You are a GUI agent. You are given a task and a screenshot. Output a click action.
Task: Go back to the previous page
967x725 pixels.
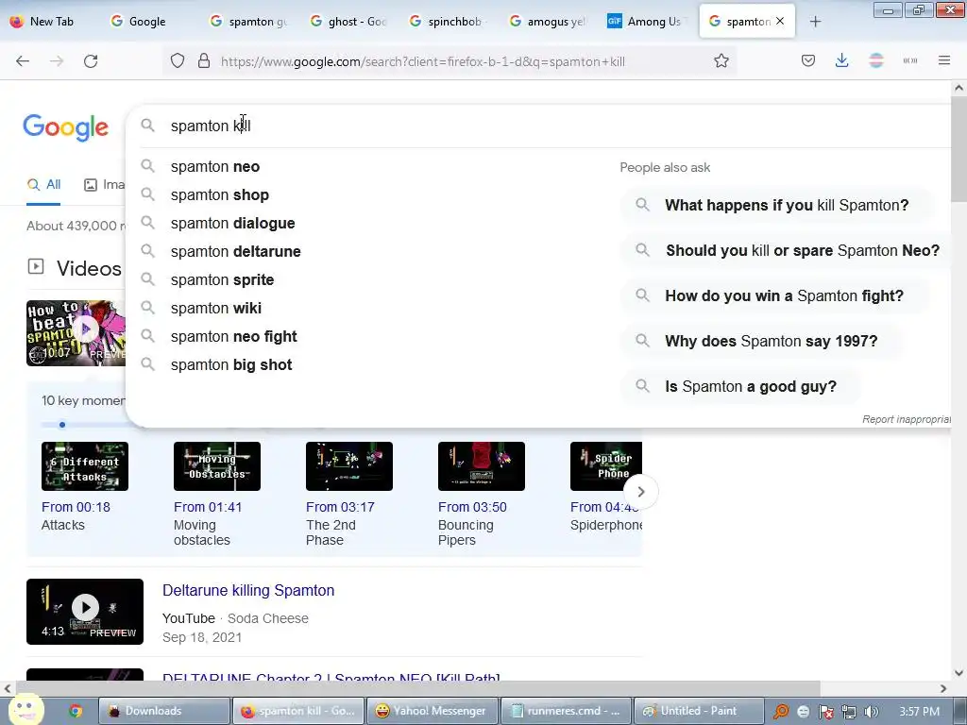(x=23, y=61)
